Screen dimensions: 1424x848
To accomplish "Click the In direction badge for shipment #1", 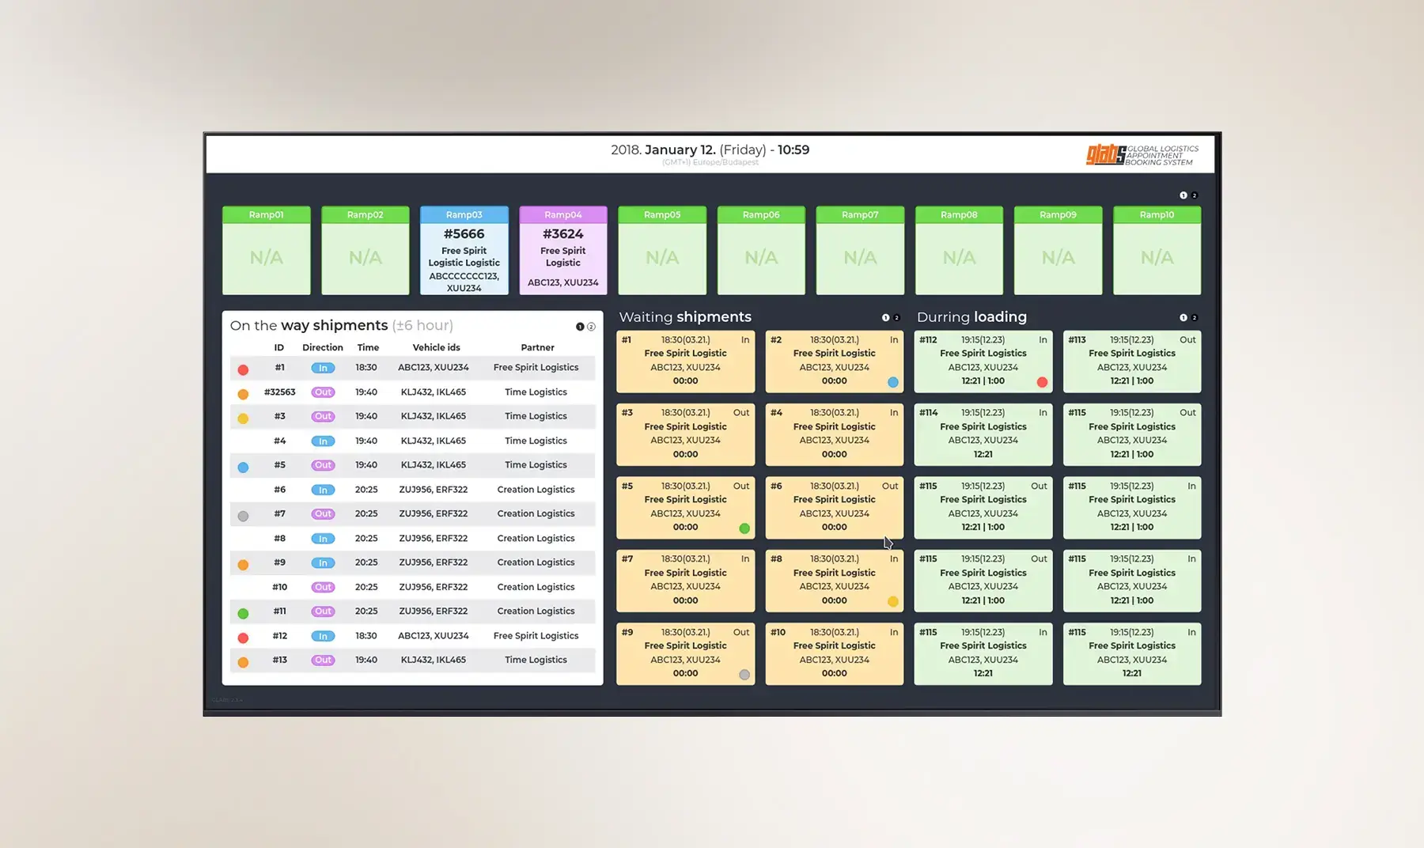I will [x=323, y=368].
